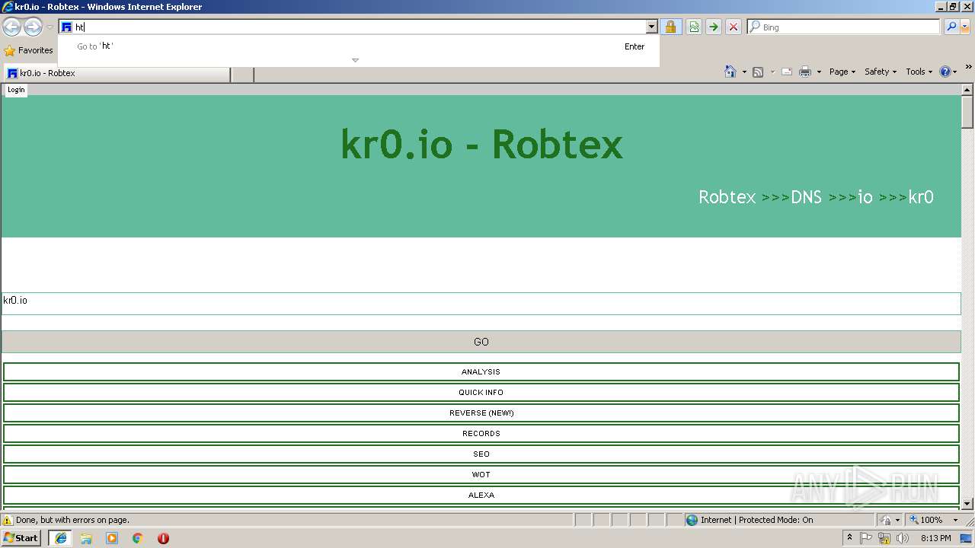
Task: Click the browser Back arrow button
Action: point(11,27)
